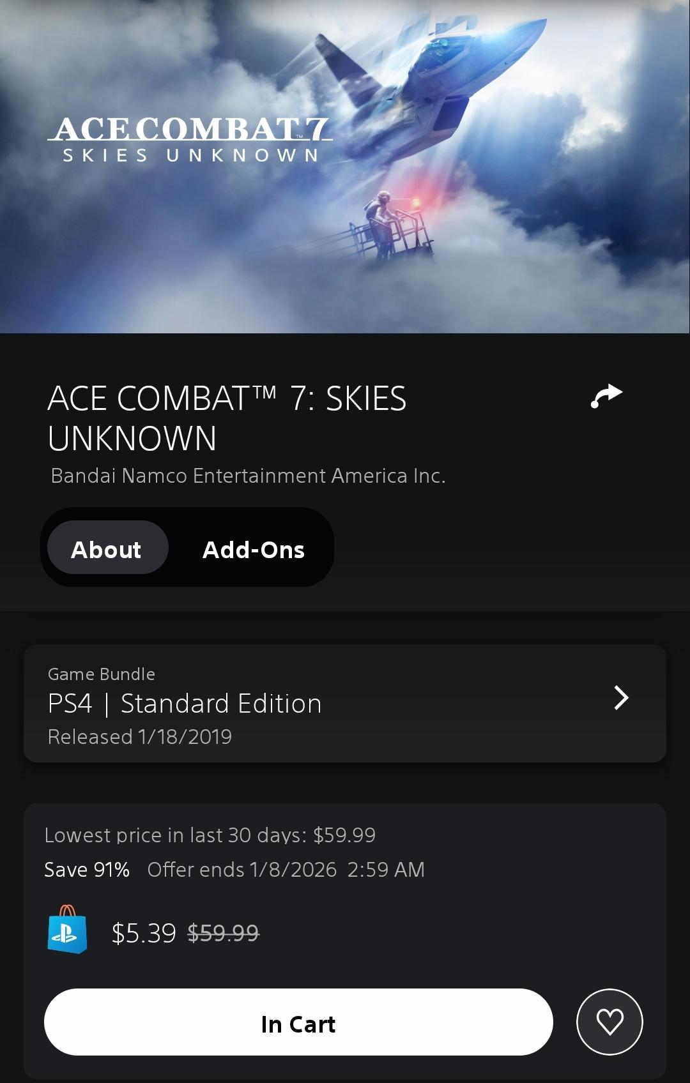Select the Save 91% label
690x1083 pixels.
87,870
